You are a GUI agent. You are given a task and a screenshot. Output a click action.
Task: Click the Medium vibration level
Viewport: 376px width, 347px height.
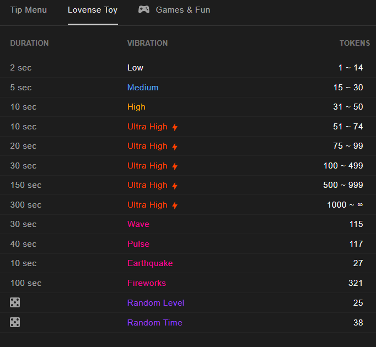(143, 88)
